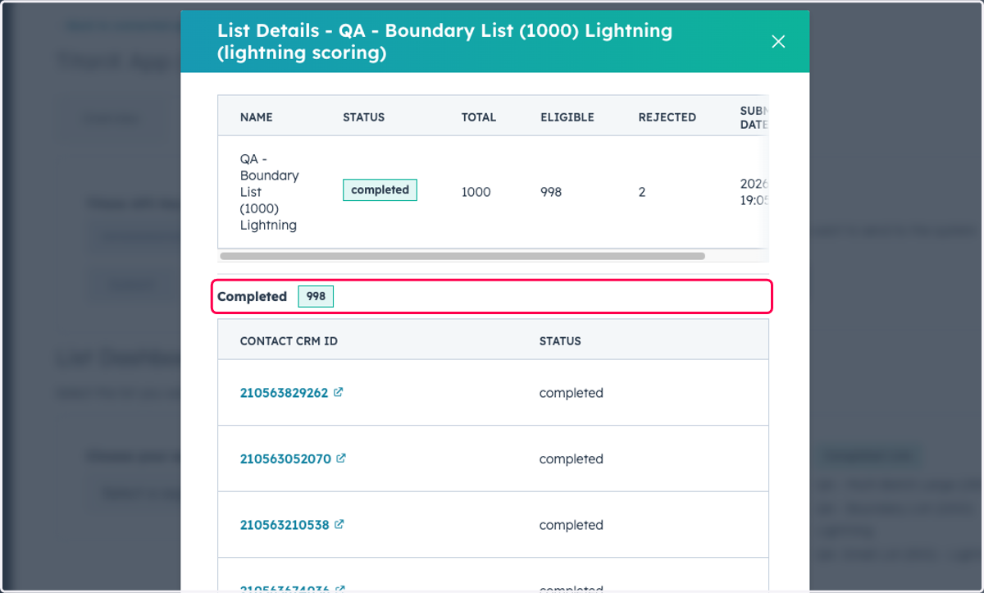Open contact 210563210538 link
984x593 pixels.
click(x=285, y=525)
